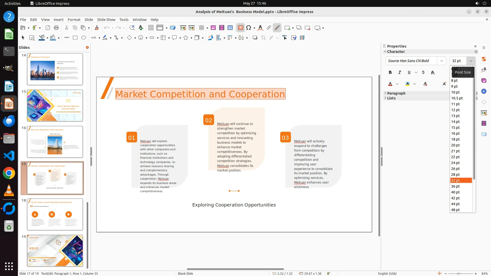491x276 pixels.
Task: Open the Slide Show menu
Action: [106, 20]
